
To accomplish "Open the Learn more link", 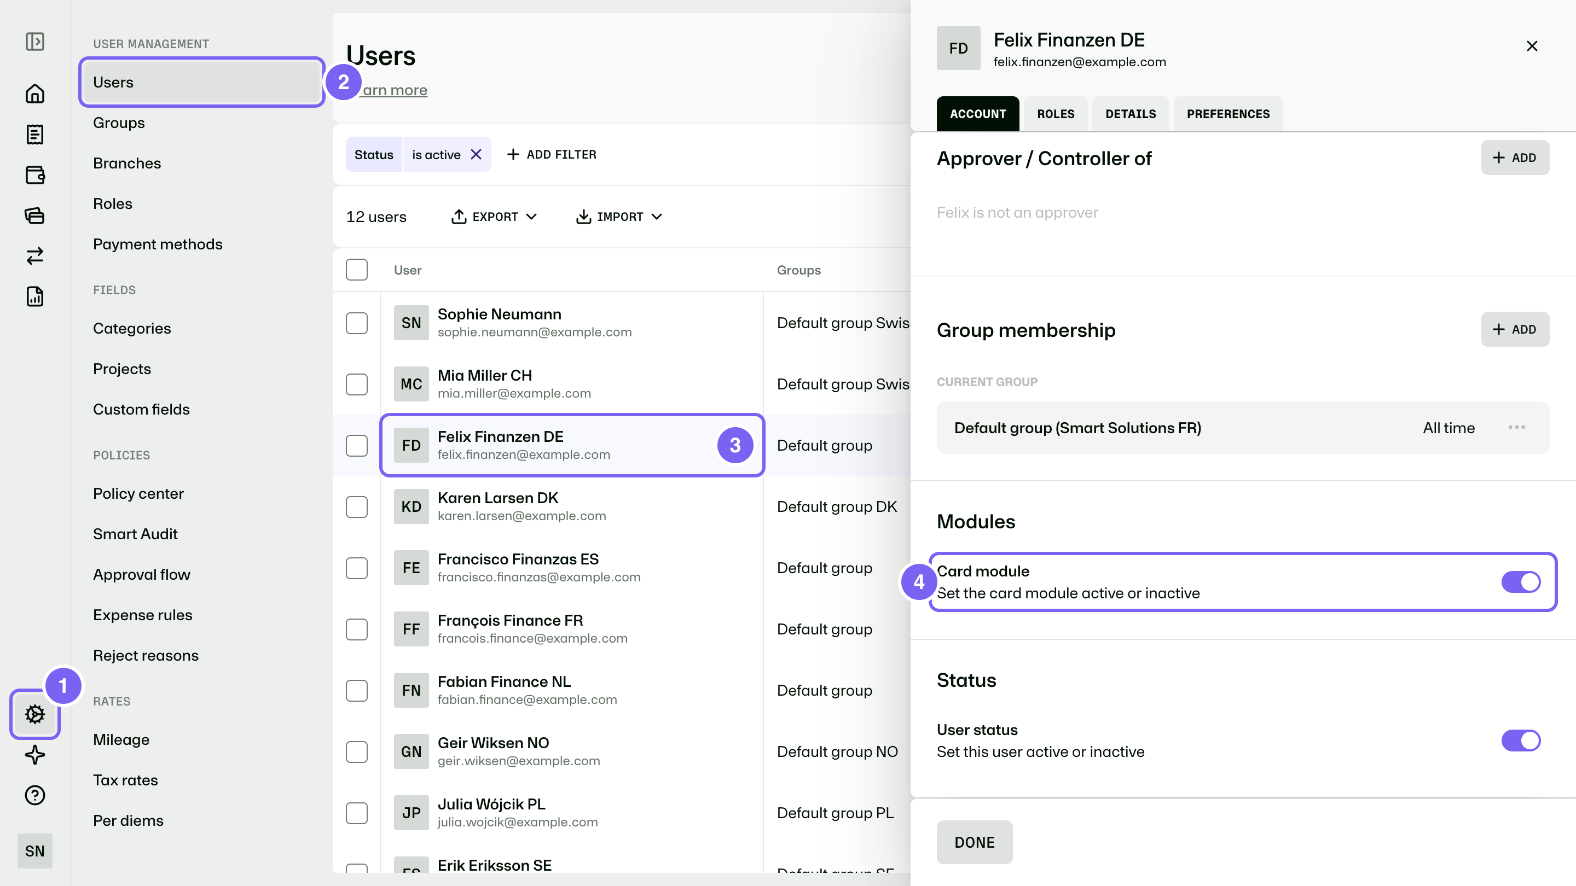I will (x=393, y=90).
